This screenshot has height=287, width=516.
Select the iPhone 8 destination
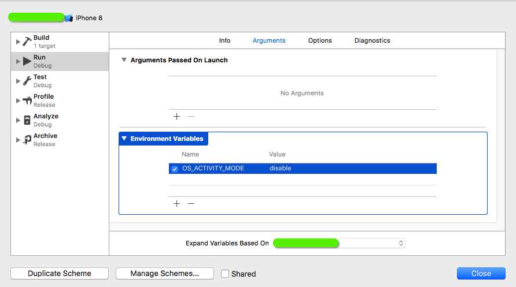click(89, 18)
